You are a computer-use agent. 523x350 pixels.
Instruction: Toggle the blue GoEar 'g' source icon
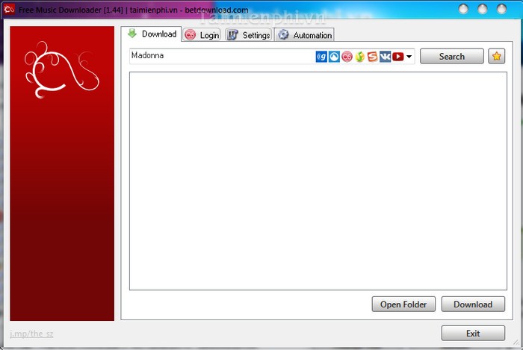pos(321,57)
